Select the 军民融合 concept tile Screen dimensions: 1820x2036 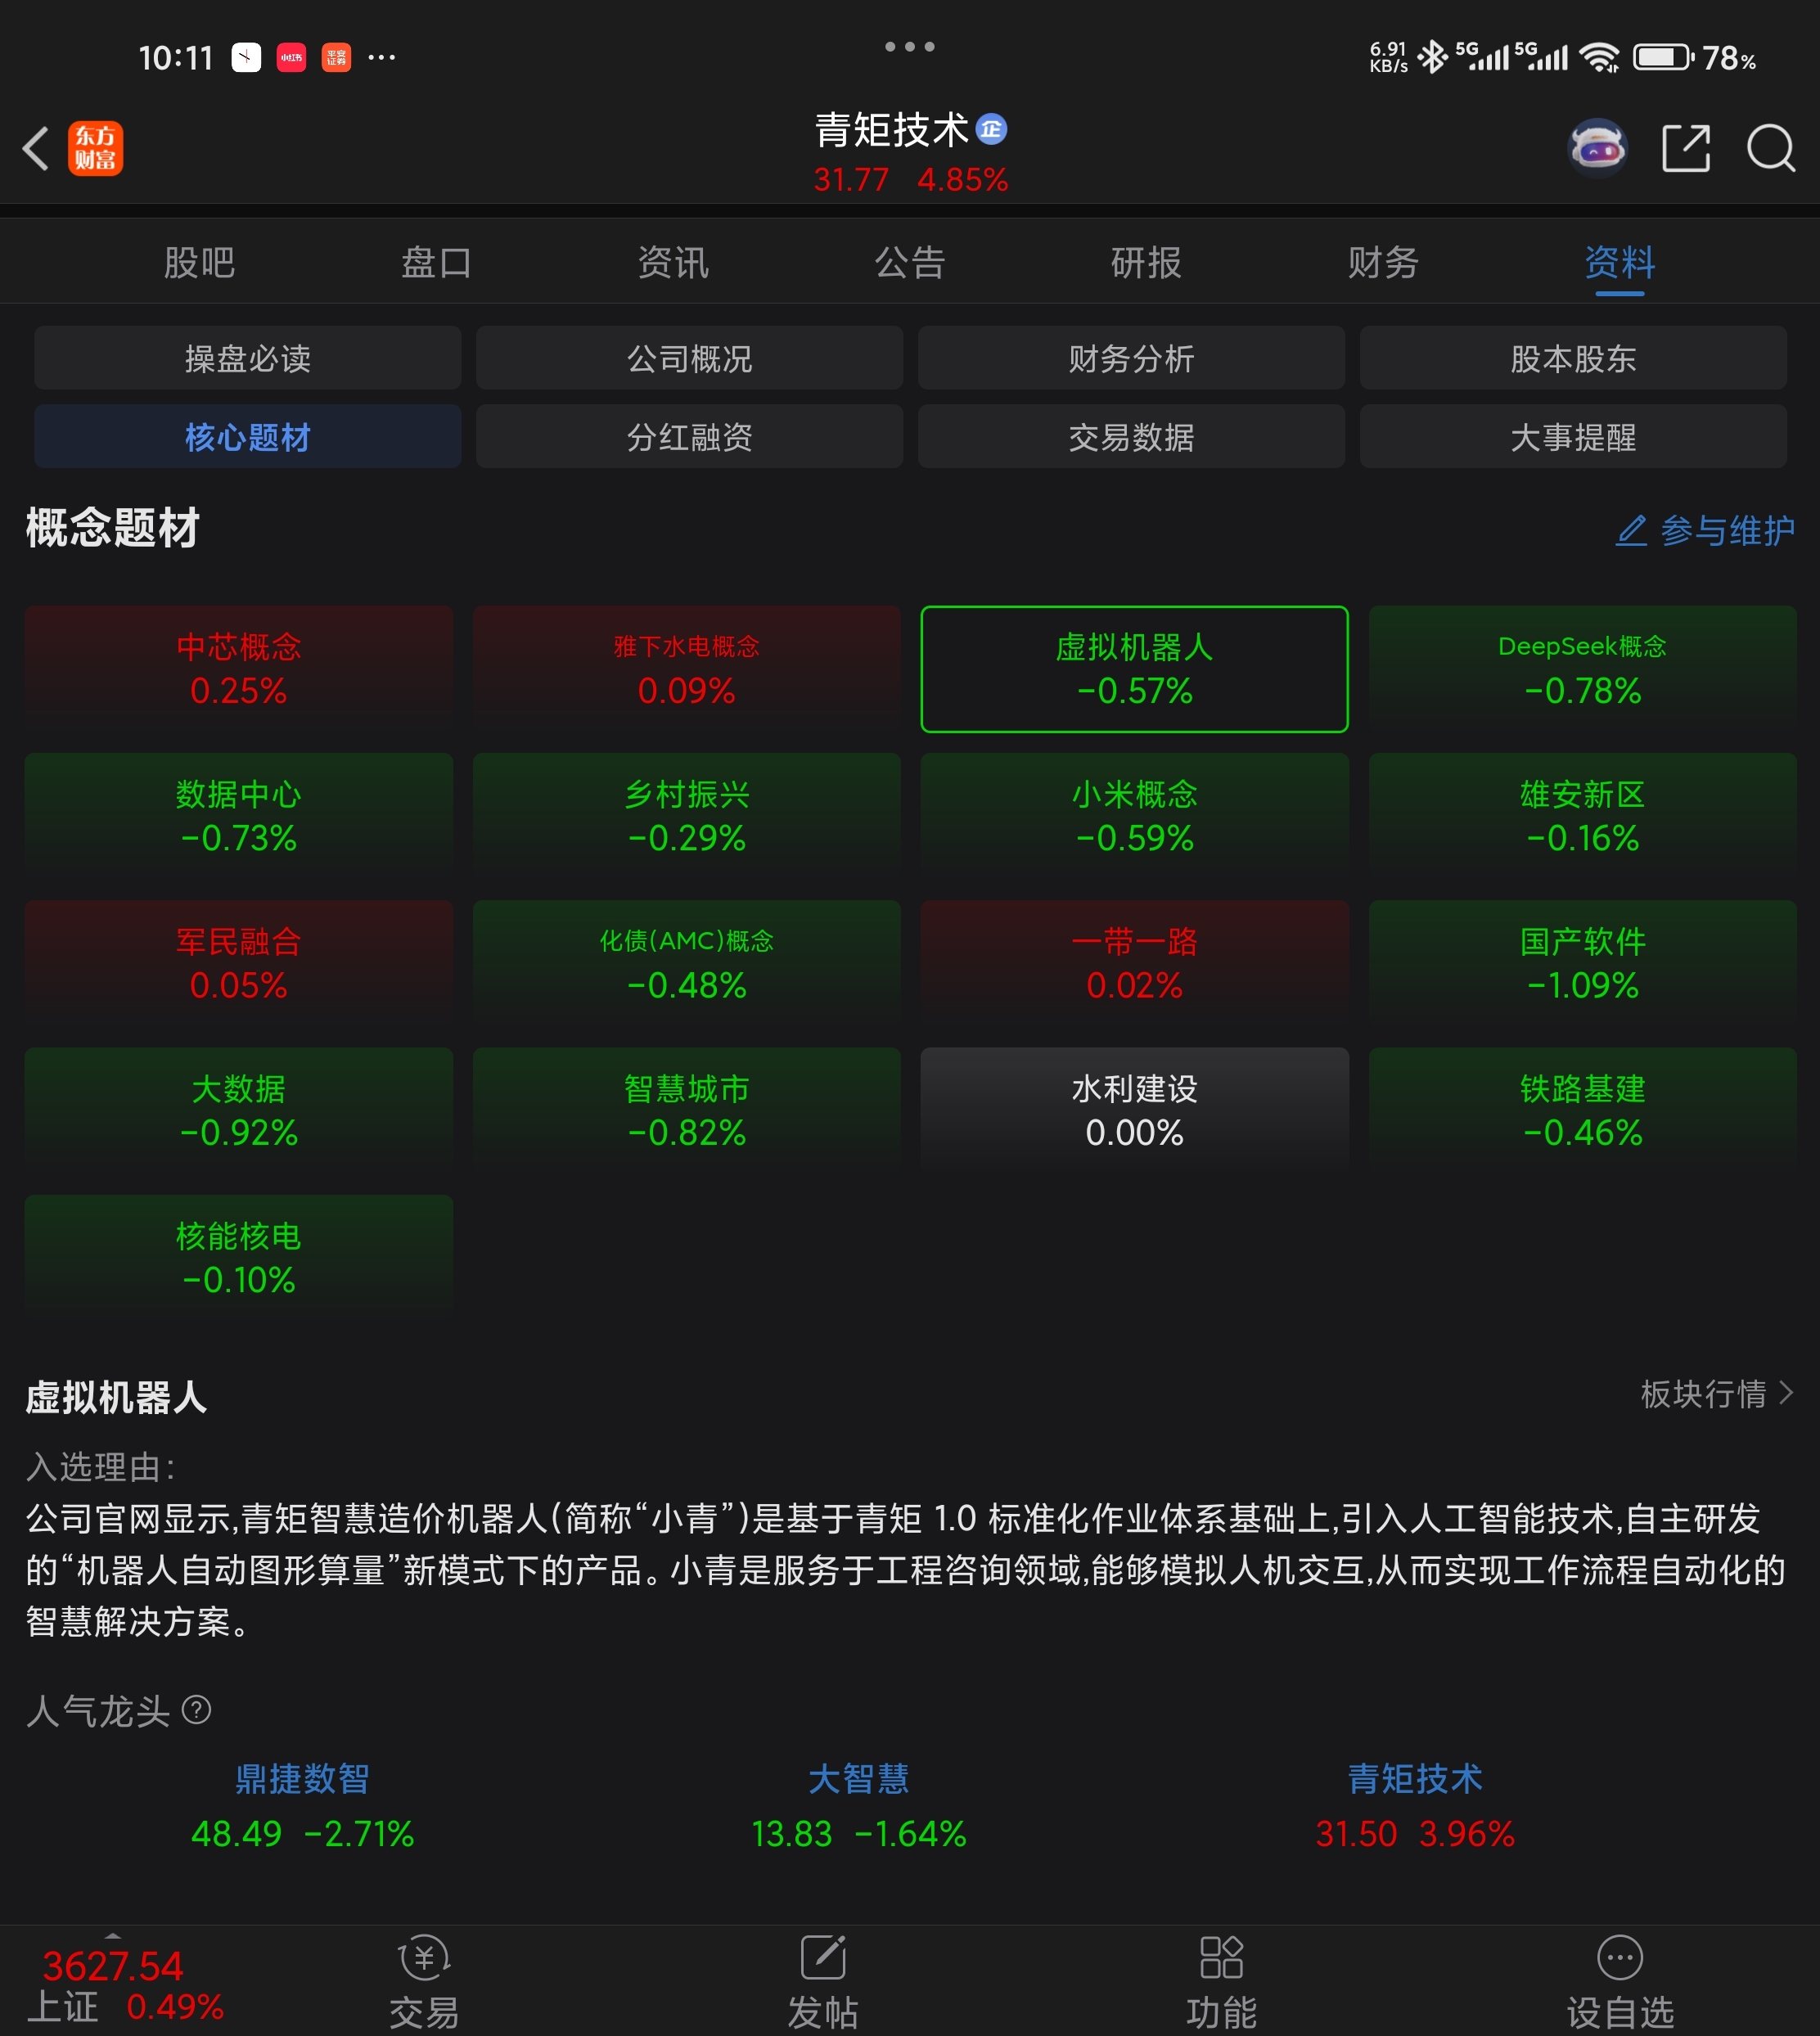pos(239,963)
